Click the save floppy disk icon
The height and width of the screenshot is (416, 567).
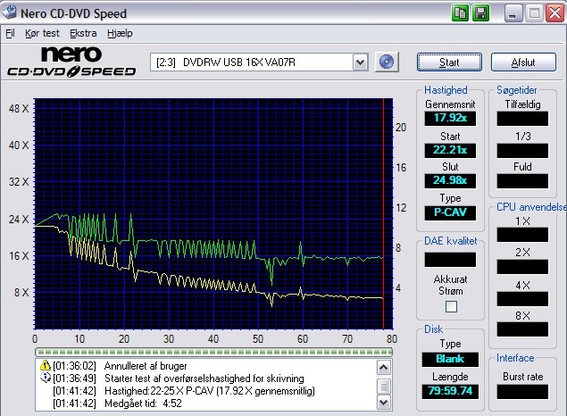(480, 13)
